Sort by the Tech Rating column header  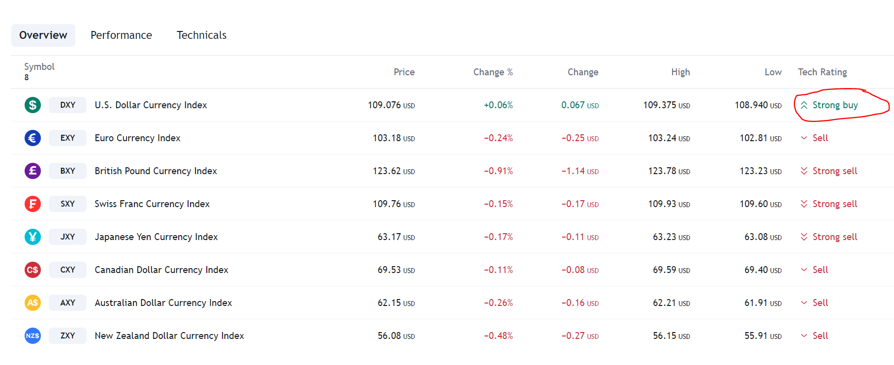pyautogui.click(x=822, y=72)
